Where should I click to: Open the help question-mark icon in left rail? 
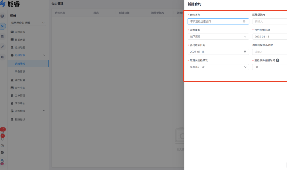click(x=3, y=146)
